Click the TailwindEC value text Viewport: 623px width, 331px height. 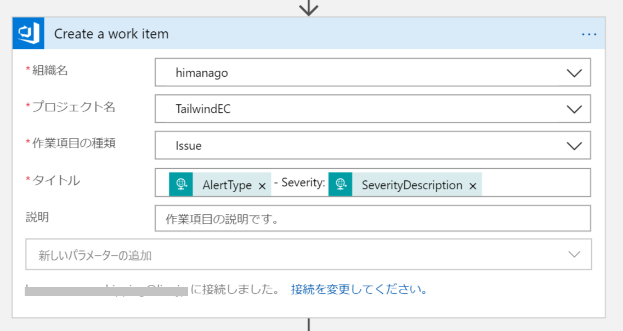[203, 109]
